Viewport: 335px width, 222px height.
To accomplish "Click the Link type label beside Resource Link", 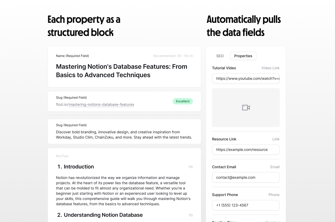I will [276, 139].
